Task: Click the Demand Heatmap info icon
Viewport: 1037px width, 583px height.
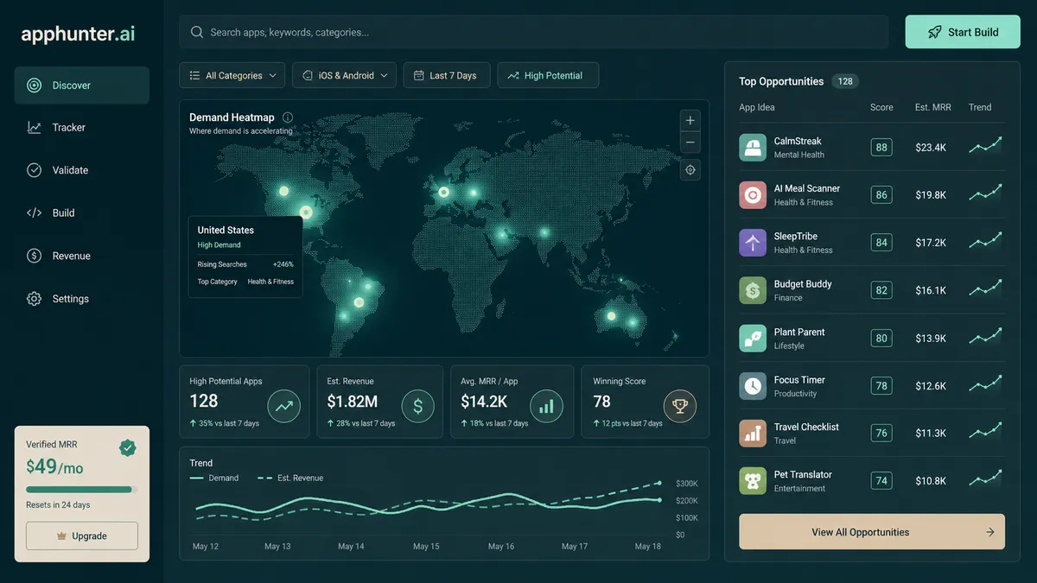Action: tap(288, 117)
